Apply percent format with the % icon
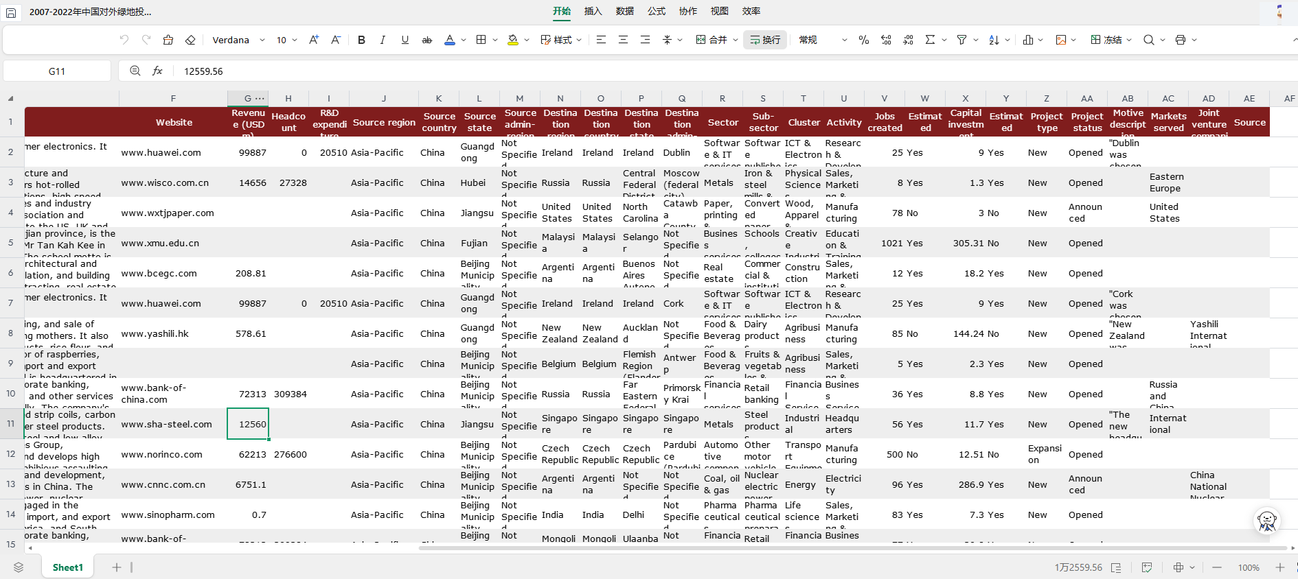 [x=864, y=40]
